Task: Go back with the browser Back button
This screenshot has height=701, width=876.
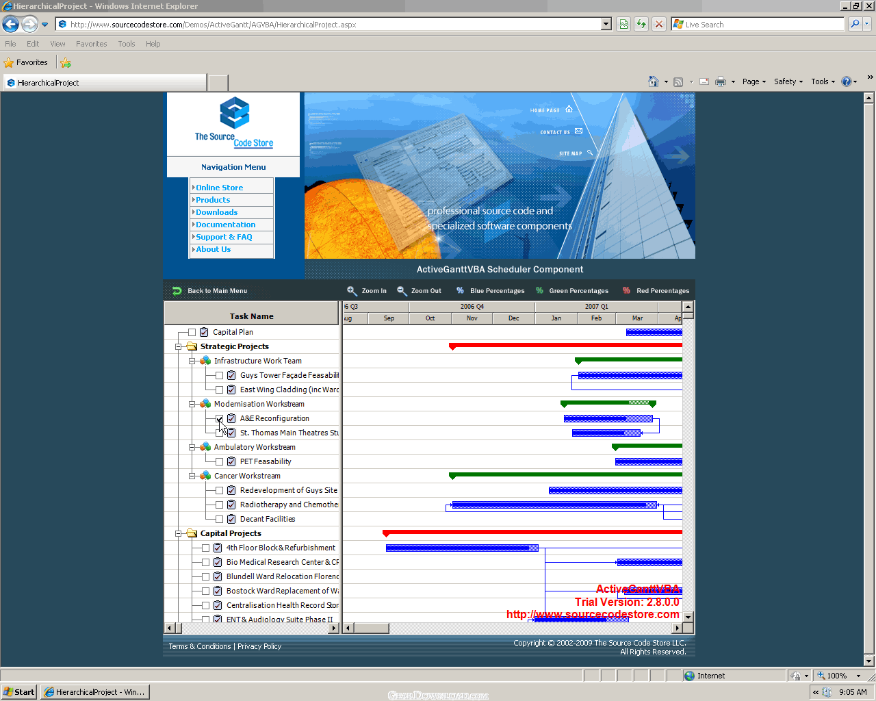Action: (x=10, y=25)
